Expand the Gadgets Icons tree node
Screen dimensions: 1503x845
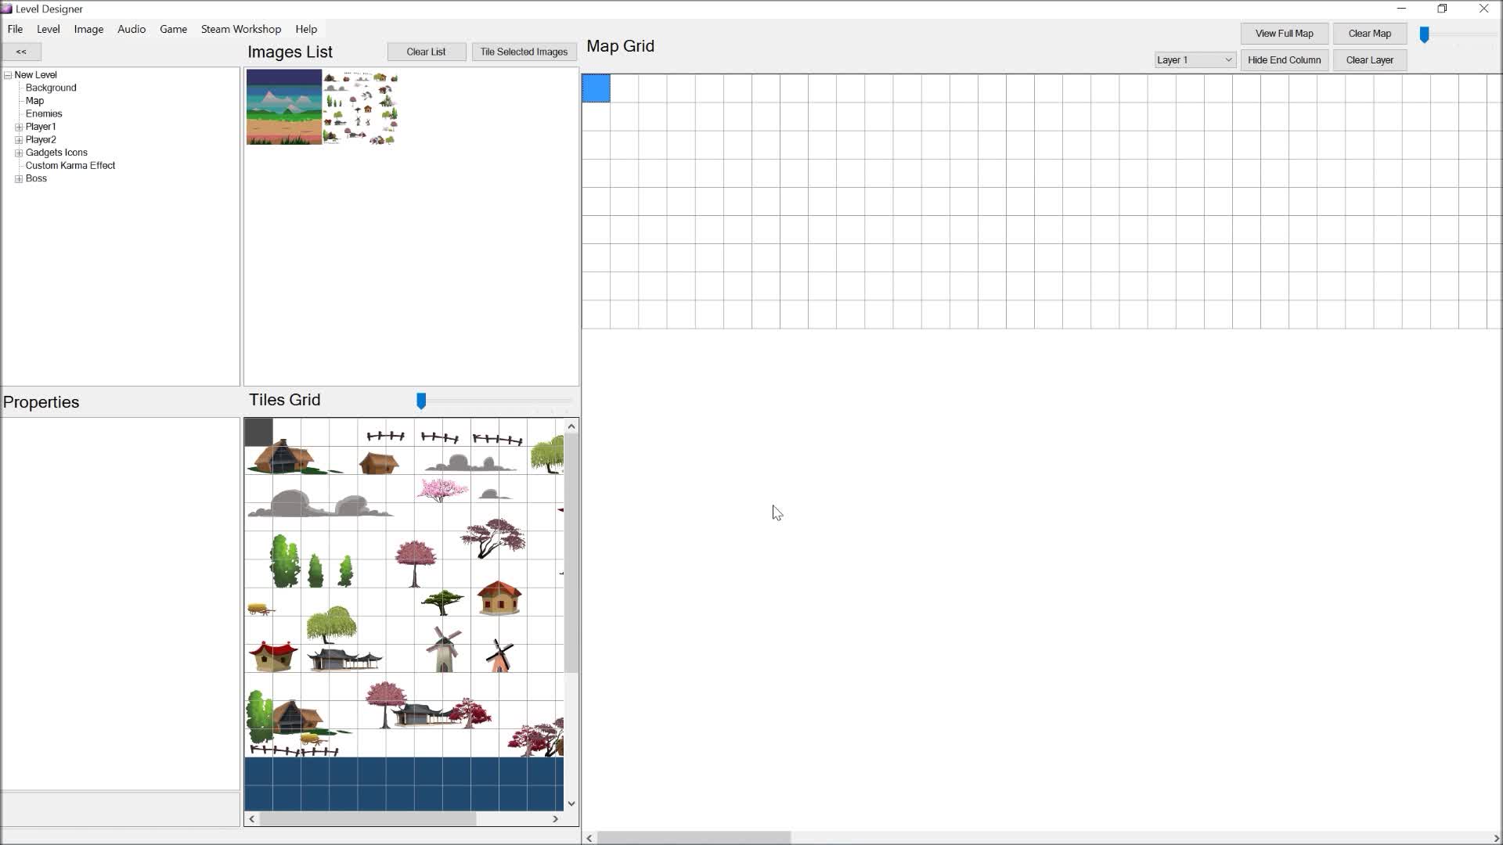click(19, 153)
